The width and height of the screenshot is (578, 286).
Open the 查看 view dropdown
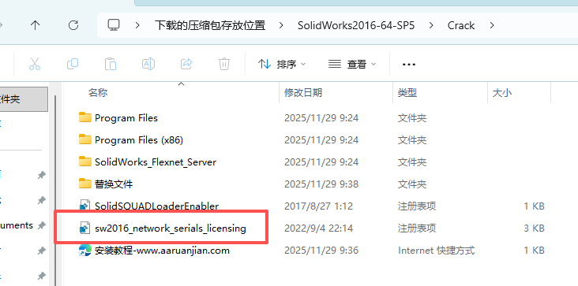point(352,65)
